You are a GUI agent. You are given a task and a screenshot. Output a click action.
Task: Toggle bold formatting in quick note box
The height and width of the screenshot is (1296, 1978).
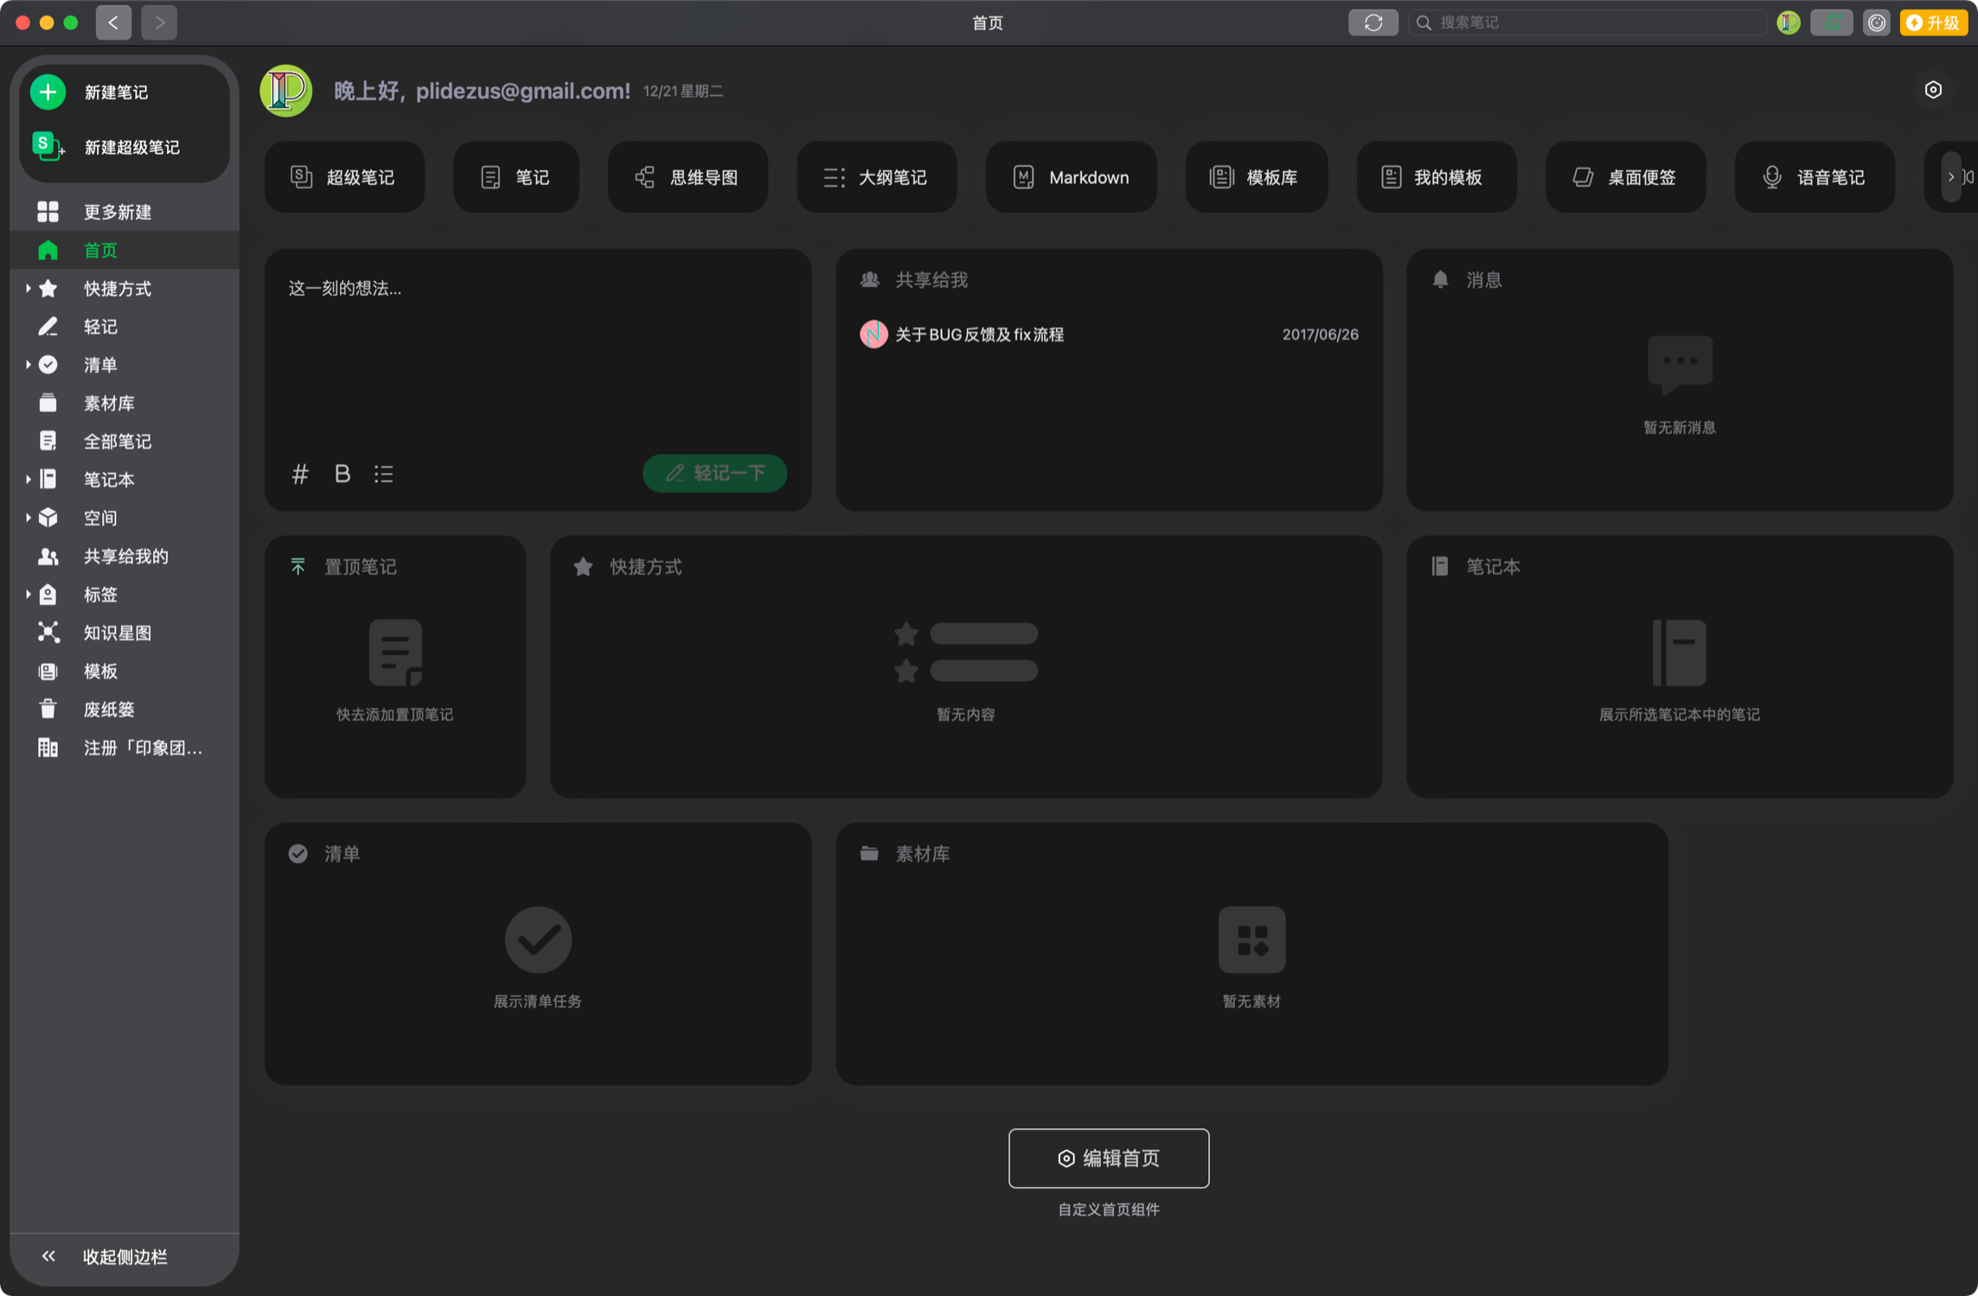tap(342, 474)
